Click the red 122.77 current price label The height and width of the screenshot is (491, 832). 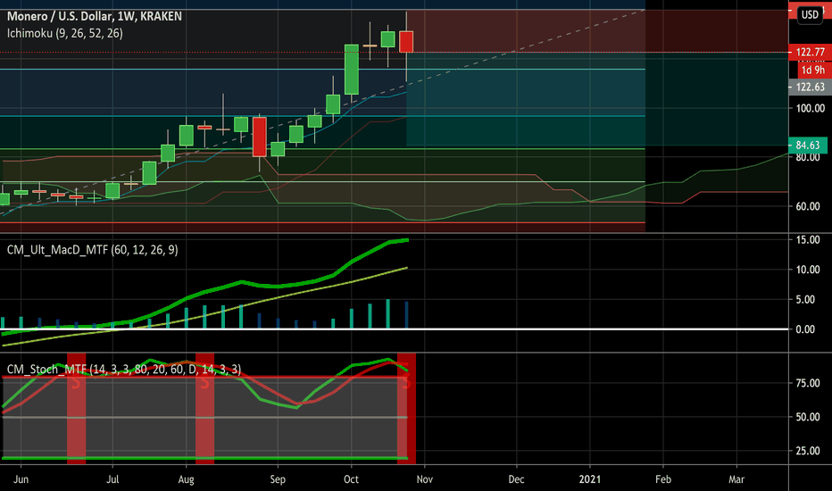(811, 52)
